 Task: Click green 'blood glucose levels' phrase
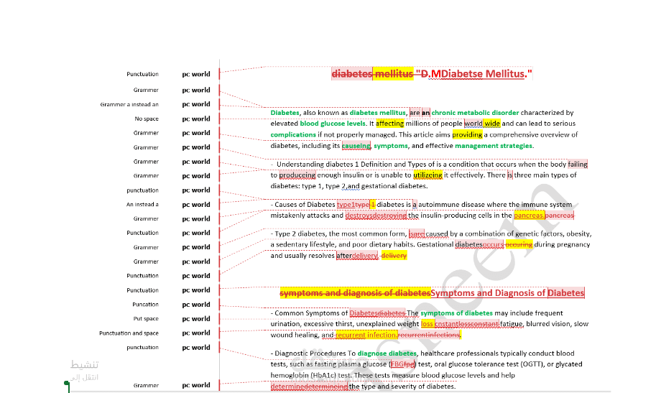click(333, 124)
